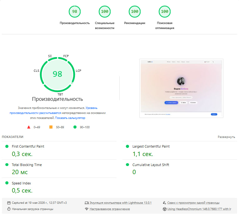This screenshot has height=215, width=239.
Task: Expand metrics with Развернуть
Action: coord(227,137)
